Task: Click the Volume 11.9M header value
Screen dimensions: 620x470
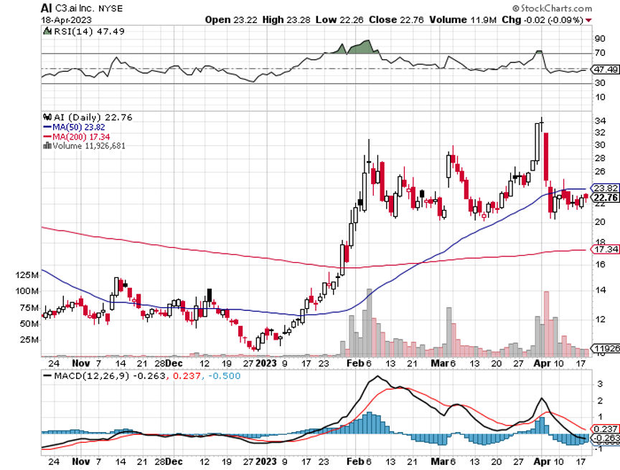Action: click(x=463, y=20)
